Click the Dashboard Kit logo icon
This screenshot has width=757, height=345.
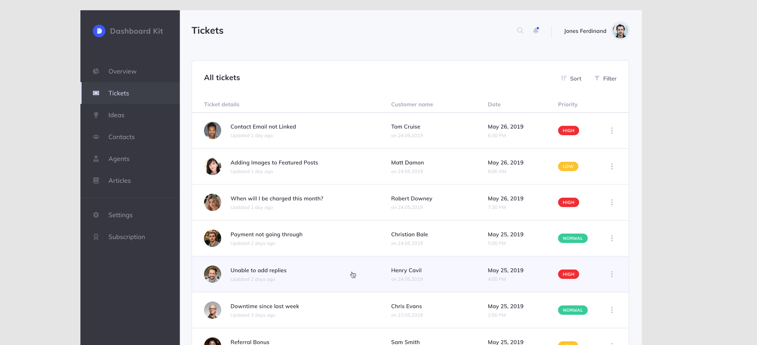coord(99,31)
